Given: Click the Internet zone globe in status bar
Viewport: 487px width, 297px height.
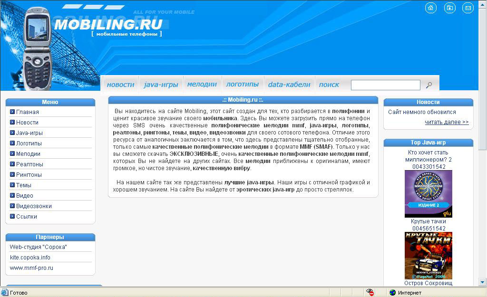Looking at the screenshot, I should (x=393, y=293).
